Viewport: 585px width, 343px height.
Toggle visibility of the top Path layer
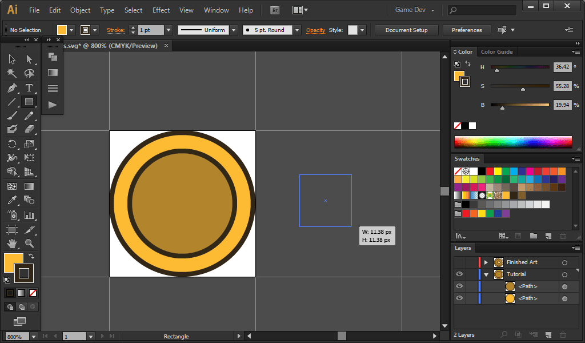(459, 286)
